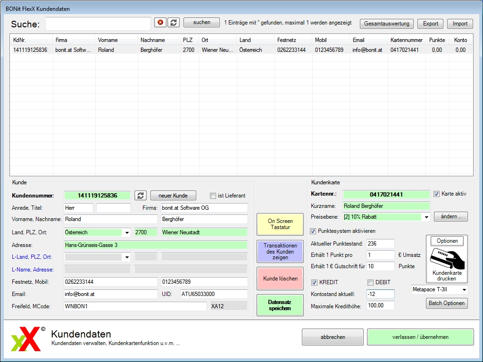Screen dimensions: 483x362
Task: Click the 'ändern ..' button
Action: click(450, 217)
